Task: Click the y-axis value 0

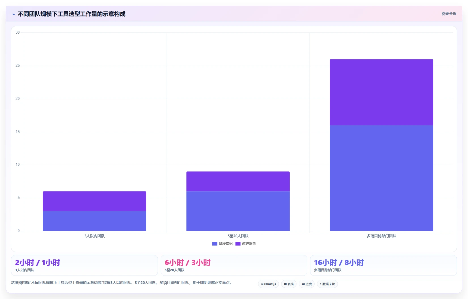Action: (x=19, y=231)
